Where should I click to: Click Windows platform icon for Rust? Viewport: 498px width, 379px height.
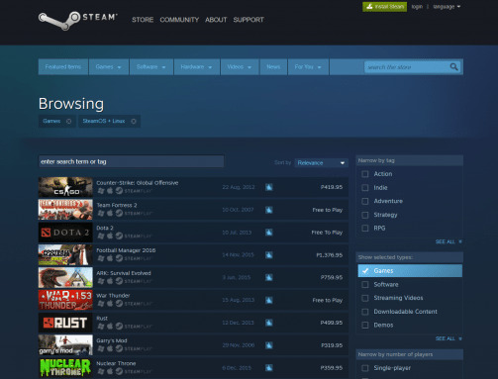101,327
